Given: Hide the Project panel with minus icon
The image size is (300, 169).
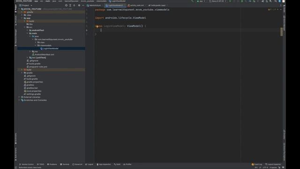Looking at the screenshot, I should pyautogui.click(x=83, y=5).
